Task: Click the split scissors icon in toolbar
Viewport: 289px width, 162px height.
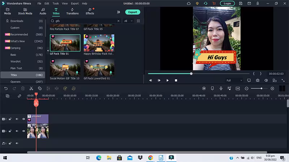Action: [31, 89]
